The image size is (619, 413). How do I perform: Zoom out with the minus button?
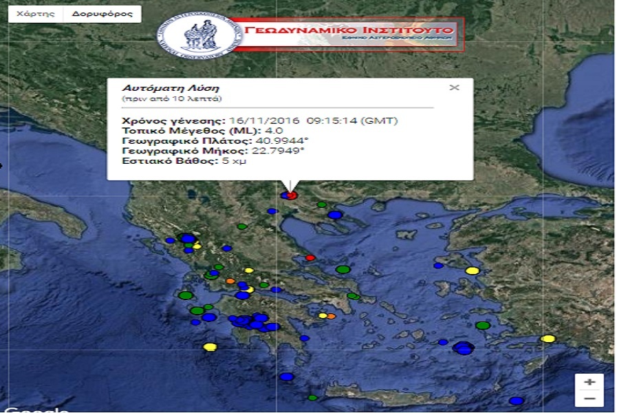[x=589, y=398]
